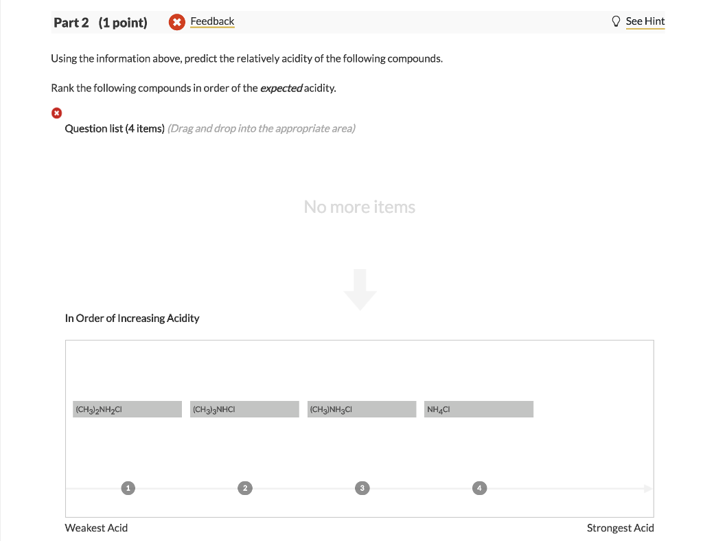Viewport: 703px width, 541px height.
Task: Select the (CH3)2NH2Cl answer tile
Action: (127, 410)
